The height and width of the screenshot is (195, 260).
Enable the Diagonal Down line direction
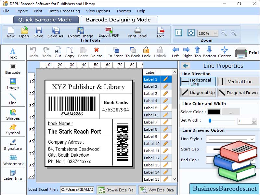(238, 93)
